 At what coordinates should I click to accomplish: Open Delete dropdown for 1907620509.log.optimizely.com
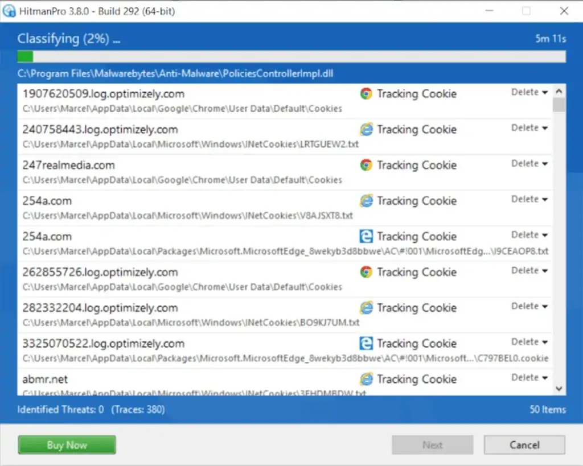(529, 92)
